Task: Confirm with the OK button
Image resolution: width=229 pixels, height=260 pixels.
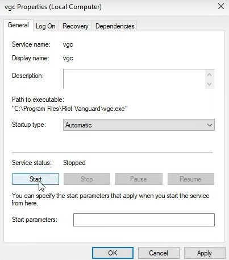Action: pyautogui.click(x=113, y=253)
